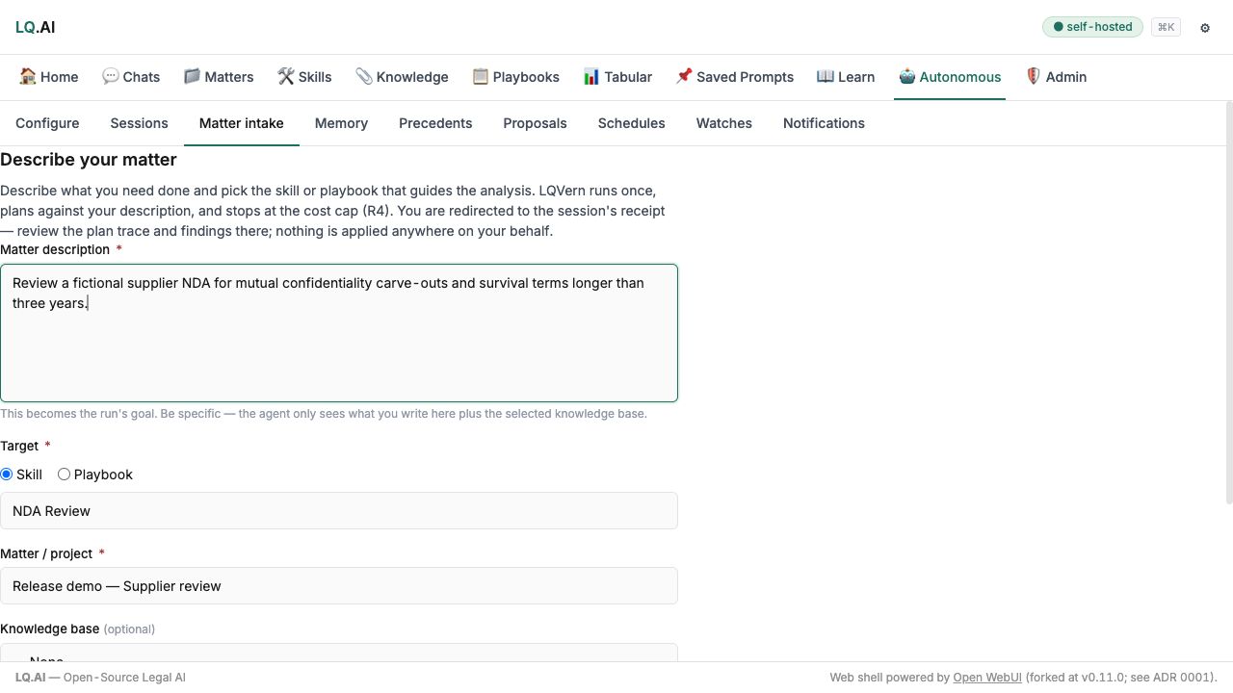Click the Chats speech bubble icon

(111, 77)
